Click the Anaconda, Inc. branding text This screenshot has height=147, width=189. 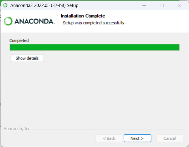18,129
